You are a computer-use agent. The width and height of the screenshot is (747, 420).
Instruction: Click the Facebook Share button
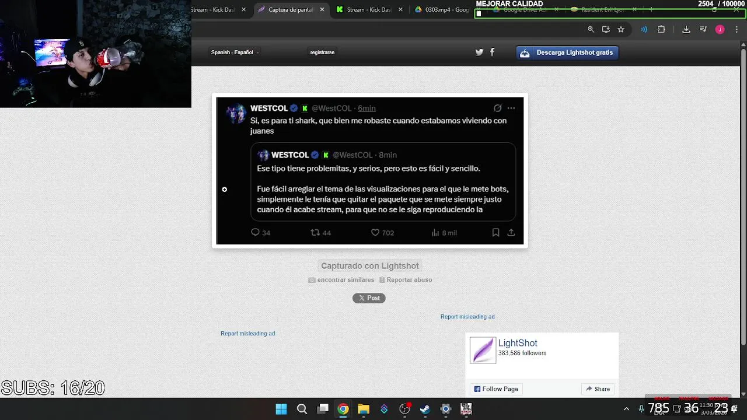coord(598,389)
